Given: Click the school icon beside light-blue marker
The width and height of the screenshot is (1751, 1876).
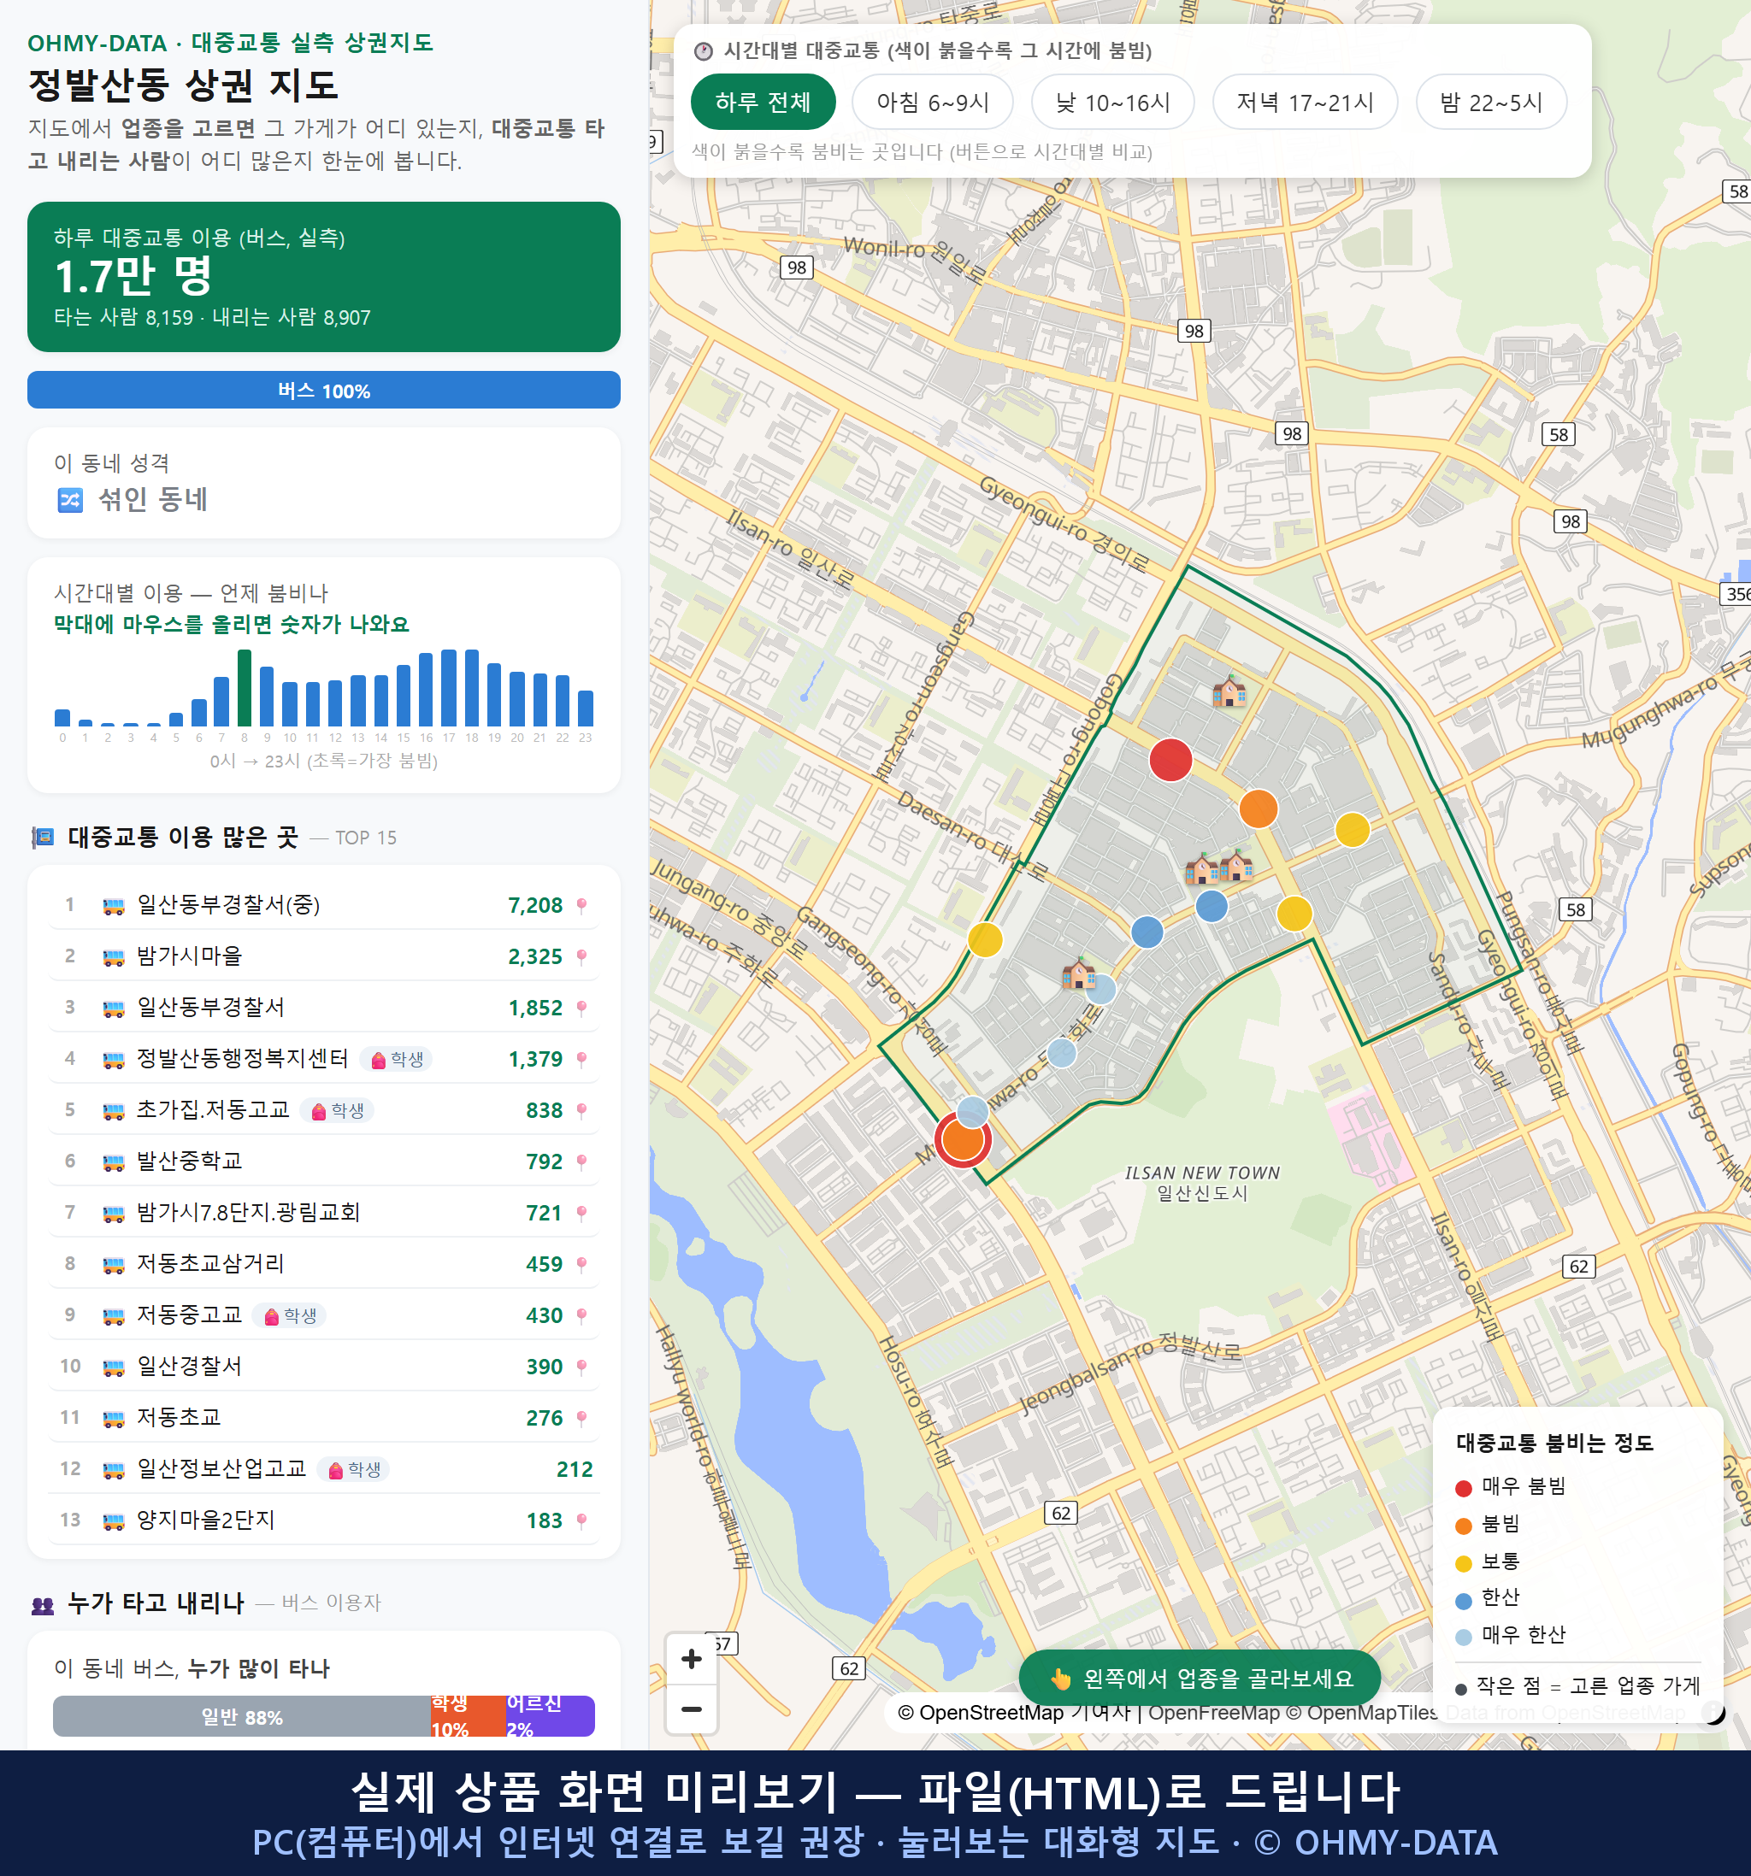Looking at the screenshot, I should pos(1078,973).
